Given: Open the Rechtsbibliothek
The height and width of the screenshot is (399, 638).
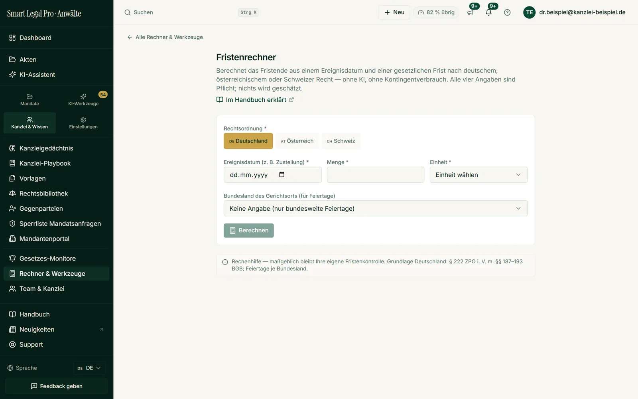Looking at the screenshot, I should 57,194.
